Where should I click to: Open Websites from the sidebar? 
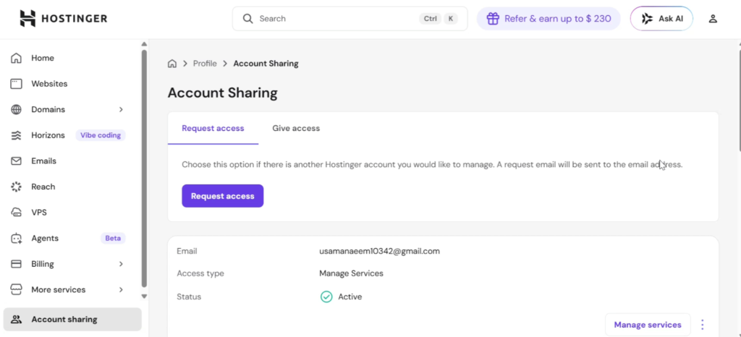[x=49, y=84]
